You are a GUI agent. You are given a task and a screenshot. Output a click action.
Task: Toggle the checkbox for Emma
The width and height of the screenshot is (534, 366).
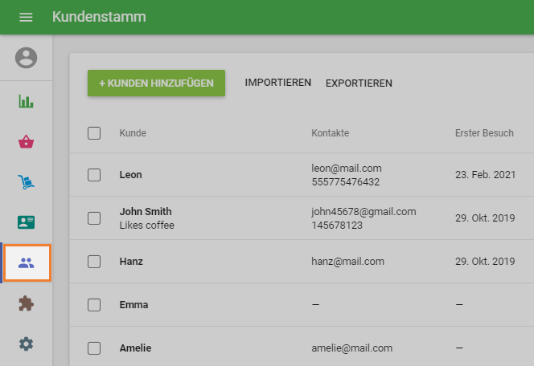(94, 305)
